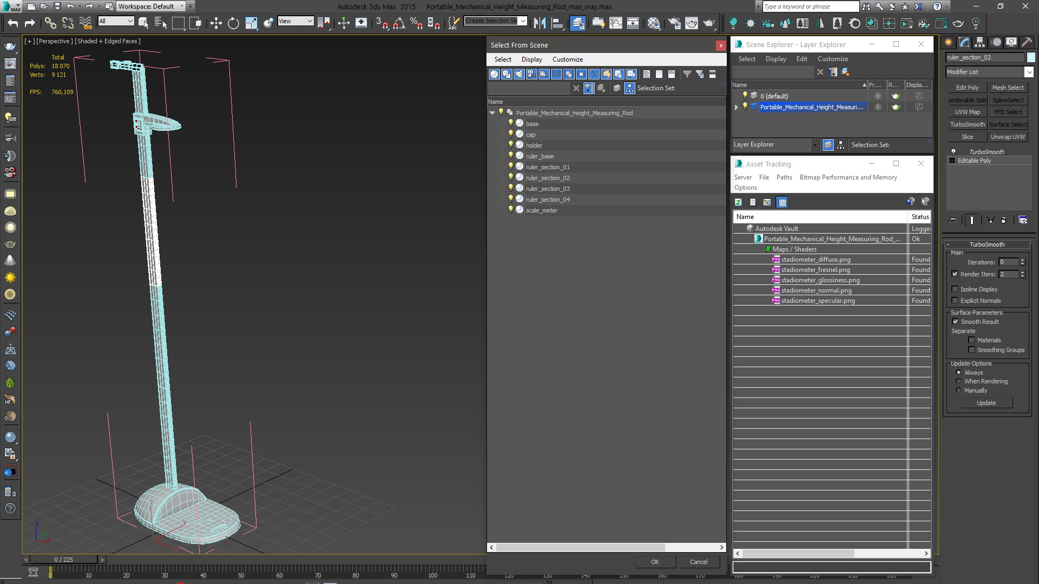Select ruler_section_03 in scene list
This screenshot has width=1039, height=584.
coord(548,189)
